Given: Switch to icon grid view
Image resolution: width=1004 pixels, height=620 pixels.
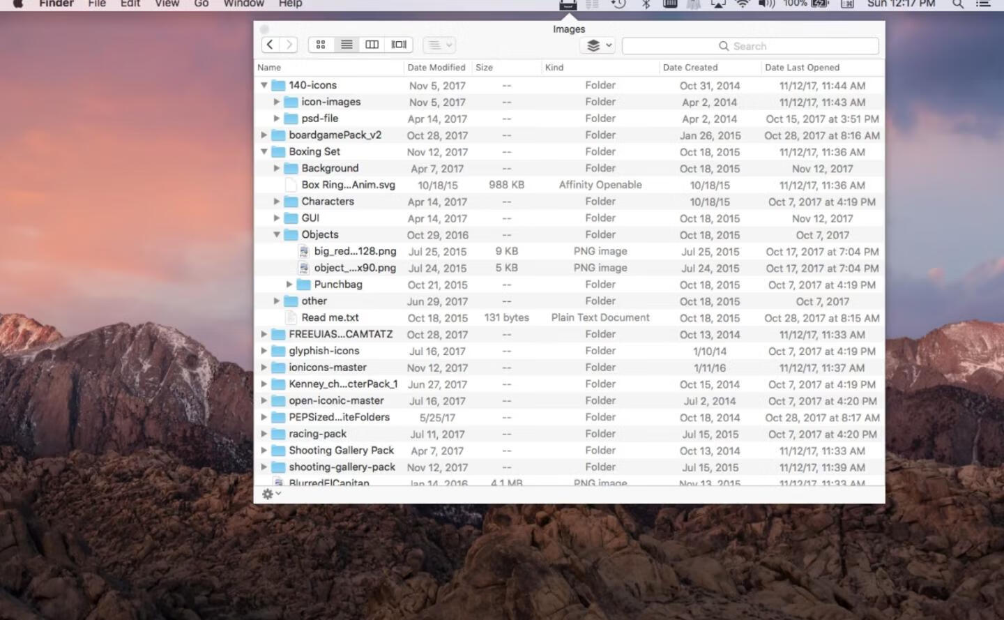Looking at the screenshot, I should 321,45.
